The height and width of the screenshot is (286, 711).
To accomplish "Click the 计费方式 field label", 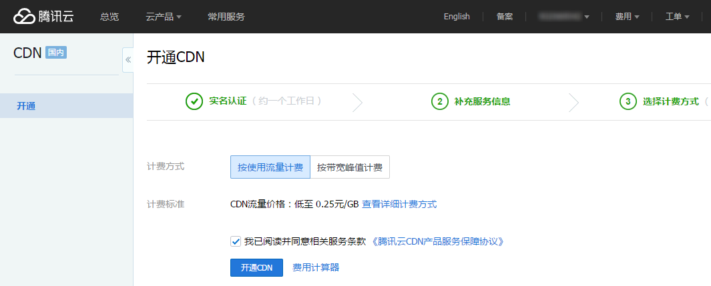I will click(x=166, y=167).
